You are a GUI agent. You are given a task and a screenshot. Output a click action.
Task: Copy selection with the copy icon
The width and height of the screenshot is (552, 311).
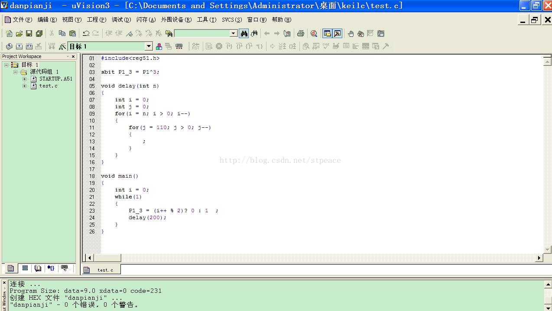pyautogui.click(x=62, y=33)
